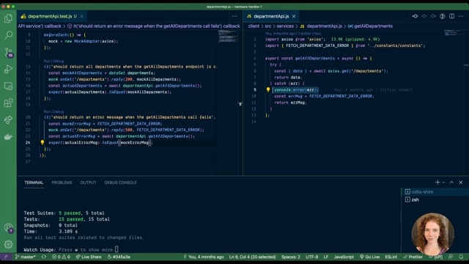This screenshot has width=469, height=264.
Task: Close the departmentApi.test.js tab
Action: click(x=81, y=16)
